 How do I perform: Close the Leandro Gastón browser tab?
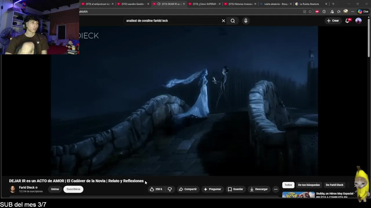[148, 4]
